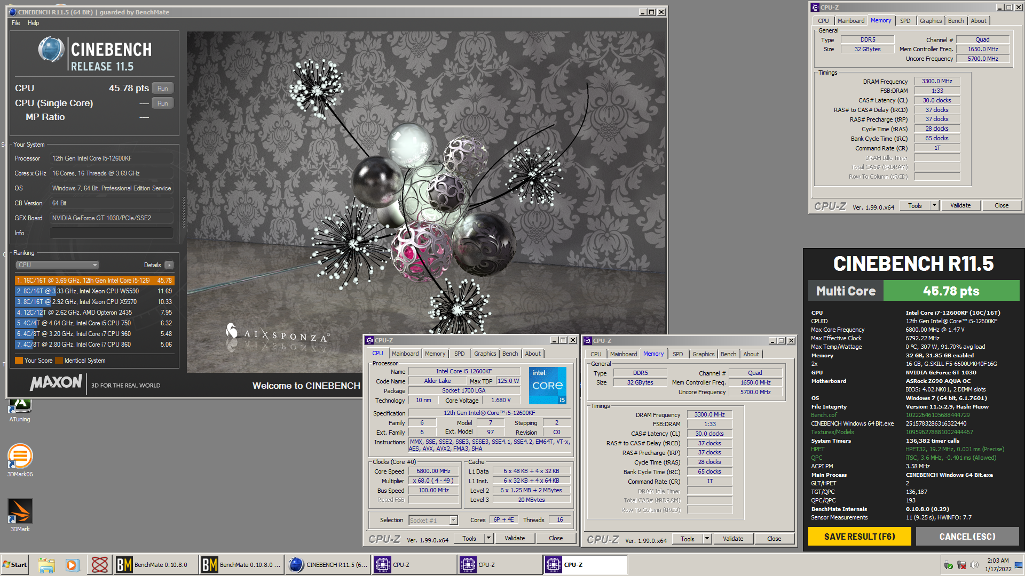Open the File menu in Cinebench
The image size is (1025, 576).
(16, 23)
